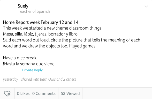Open the 0 Likes count
Image resolution: width=152 pixels, height=99 pixels.
[x=23, y=94]
